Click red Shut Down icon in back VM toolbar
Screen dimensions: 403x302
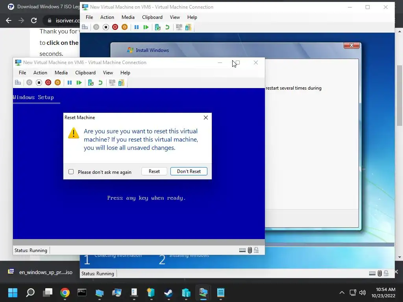[x=115, y=27]
